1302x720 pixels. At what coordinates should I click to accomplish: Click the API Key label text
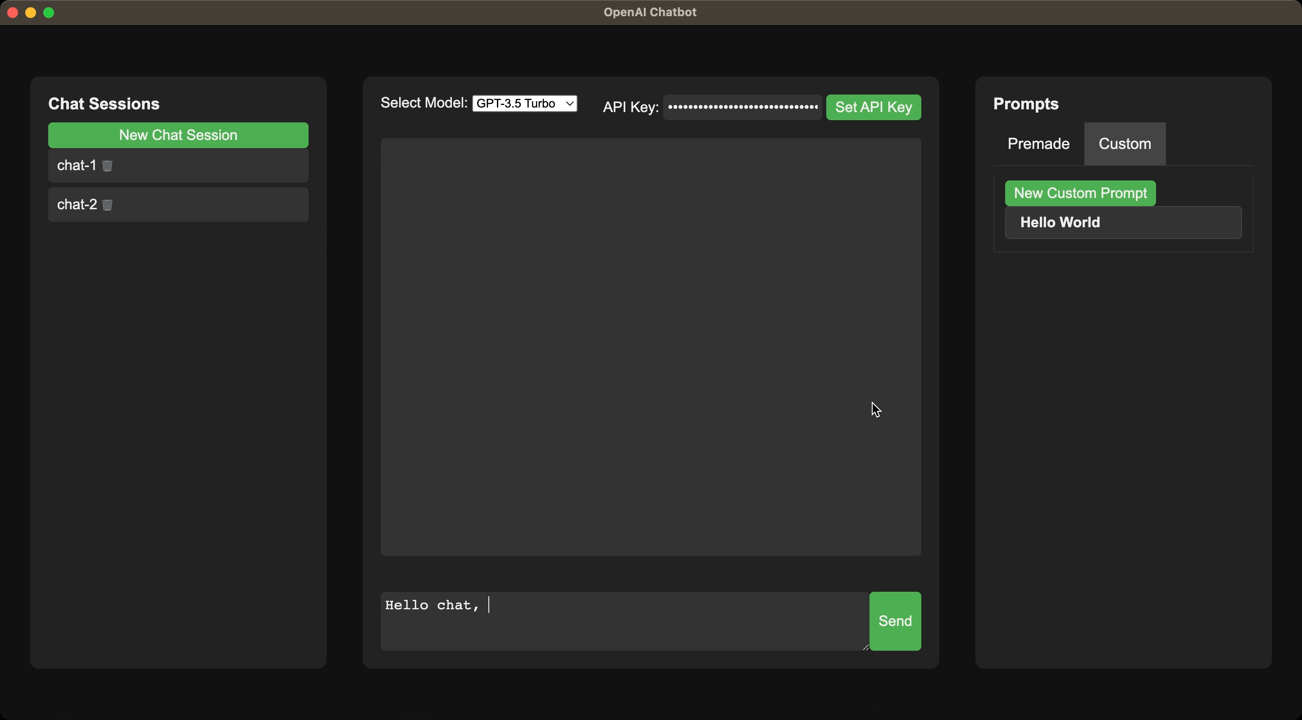(x=630, y=107)
